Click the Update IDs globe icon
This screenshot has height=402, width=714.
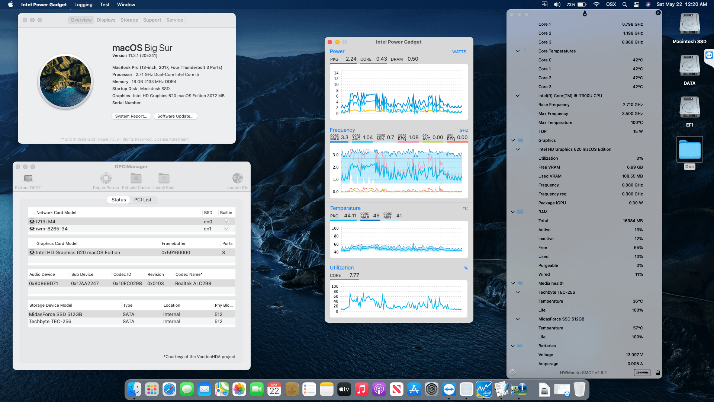[x=237, y=178]
